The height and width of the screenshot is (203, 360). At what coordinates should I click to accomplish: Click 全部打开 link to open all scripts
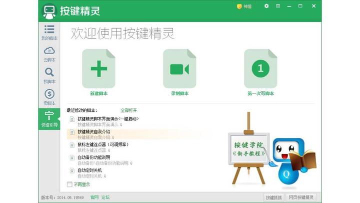129,110
